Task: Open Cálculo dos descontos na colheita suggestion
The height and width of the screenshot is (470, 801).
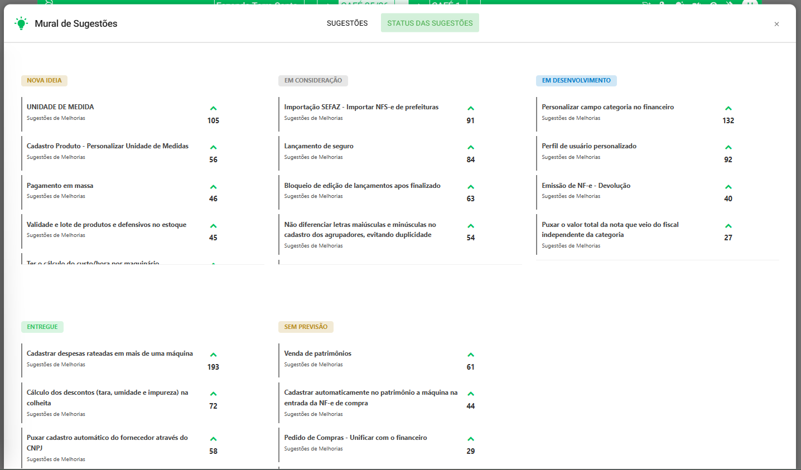Action: (107, 398)
